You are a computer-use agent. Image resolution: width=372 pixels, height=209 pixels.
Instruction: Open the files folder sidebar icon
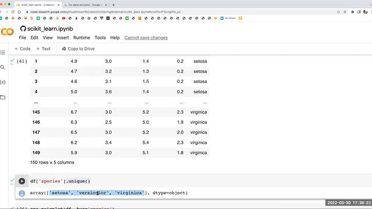pos(2,97)
